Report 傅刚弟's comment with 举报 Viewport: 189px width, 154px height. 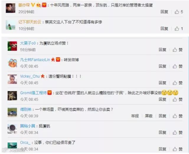click(135, 116)
